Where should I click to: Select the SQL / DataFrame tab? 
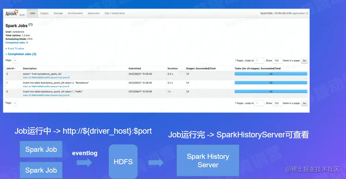(x=115, y=13)
